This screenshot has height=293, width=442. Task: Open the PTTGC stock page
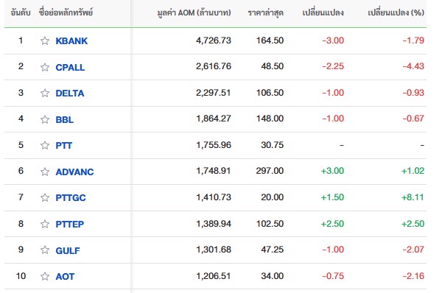coord(71,198)
